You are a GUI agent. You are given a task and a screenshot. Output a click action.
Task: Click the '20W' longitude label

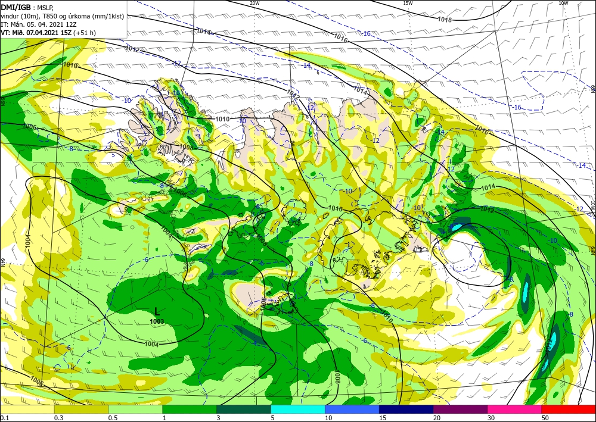[254, 3]
